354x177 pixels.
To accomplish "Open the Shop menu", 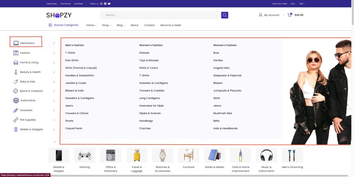I will coord(106,25).
